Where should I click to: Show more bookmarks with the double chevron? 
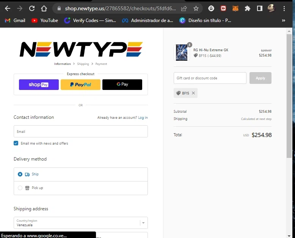[284, 20]
